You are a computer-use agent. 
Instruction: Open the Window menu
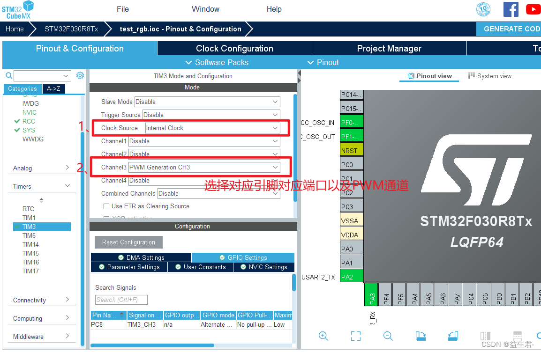tap(205, 9)
